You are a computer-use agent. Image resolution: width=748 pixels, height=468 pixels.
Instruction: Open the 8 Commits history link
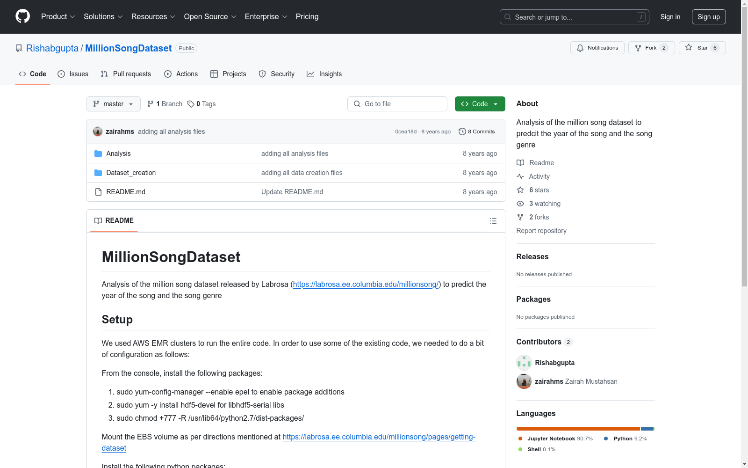477,132
